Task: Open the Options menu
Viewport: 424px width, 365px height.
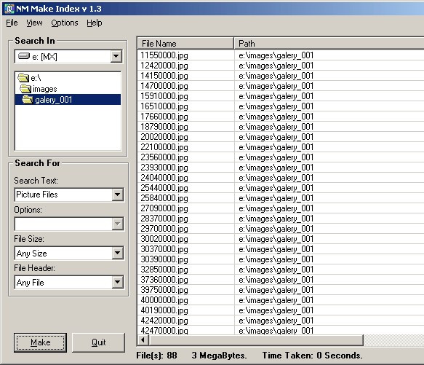Action: (x=65, y=23)
